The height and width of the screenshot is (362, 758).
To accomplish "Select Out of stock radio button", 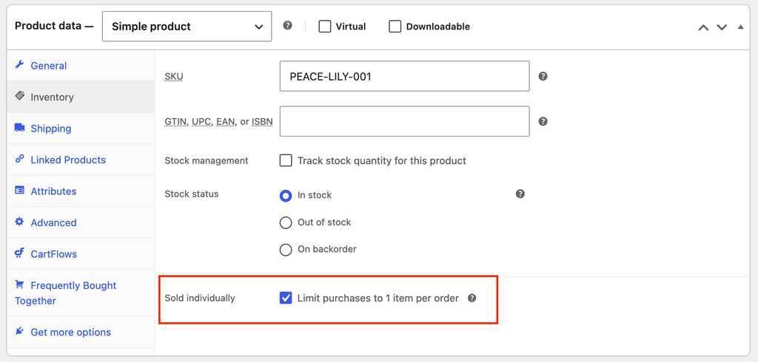I will click(286, 222).
